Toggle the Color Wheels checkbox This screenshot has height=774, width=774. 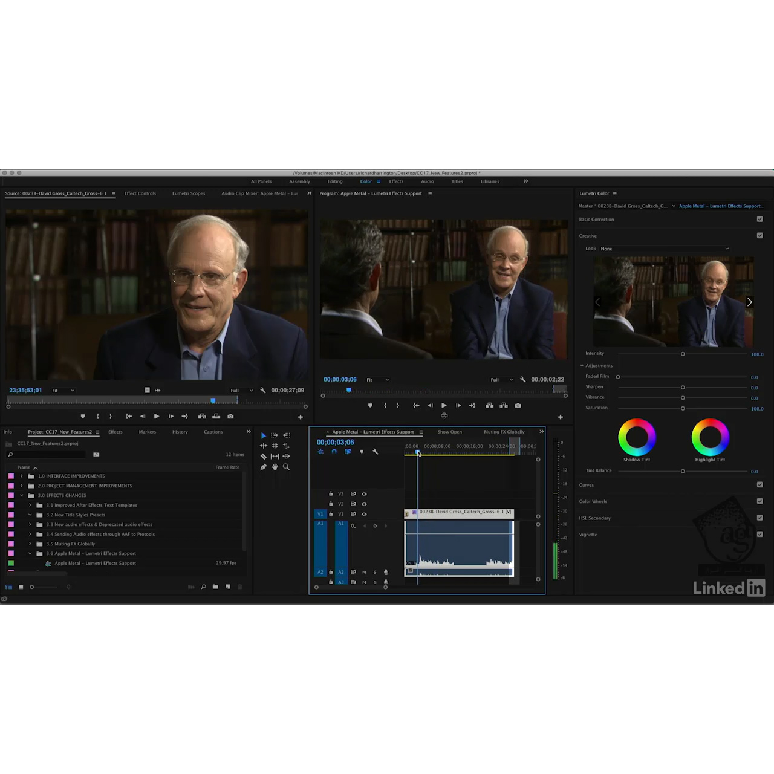pos(759,501)
